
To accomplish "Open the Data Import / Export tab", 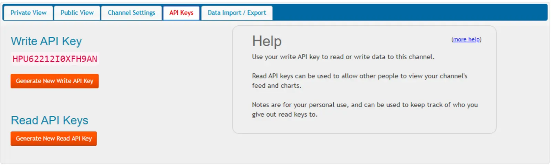I will coord(237,13).
